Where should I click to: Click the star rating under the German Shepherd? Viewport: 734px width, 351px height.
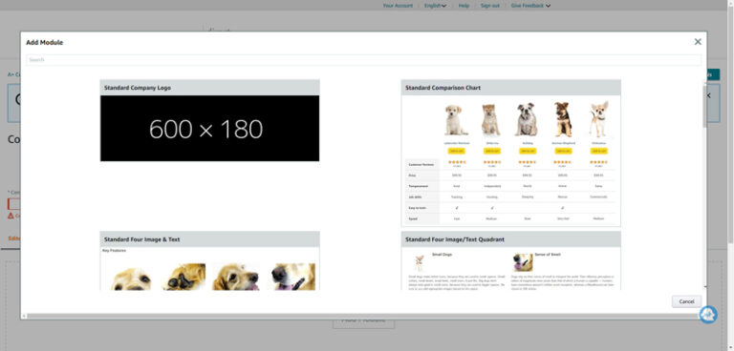pos(563,162)
